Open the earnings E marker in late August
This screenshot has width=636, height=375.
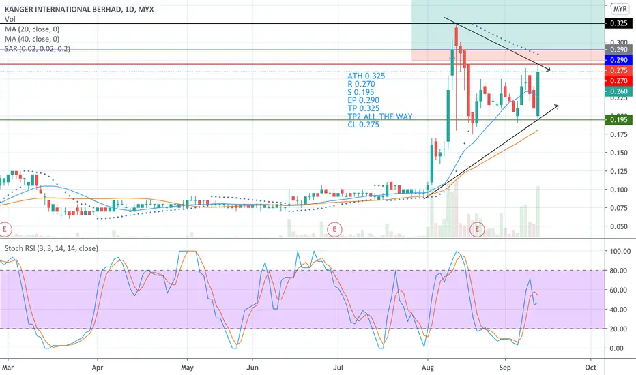point(477,230)
